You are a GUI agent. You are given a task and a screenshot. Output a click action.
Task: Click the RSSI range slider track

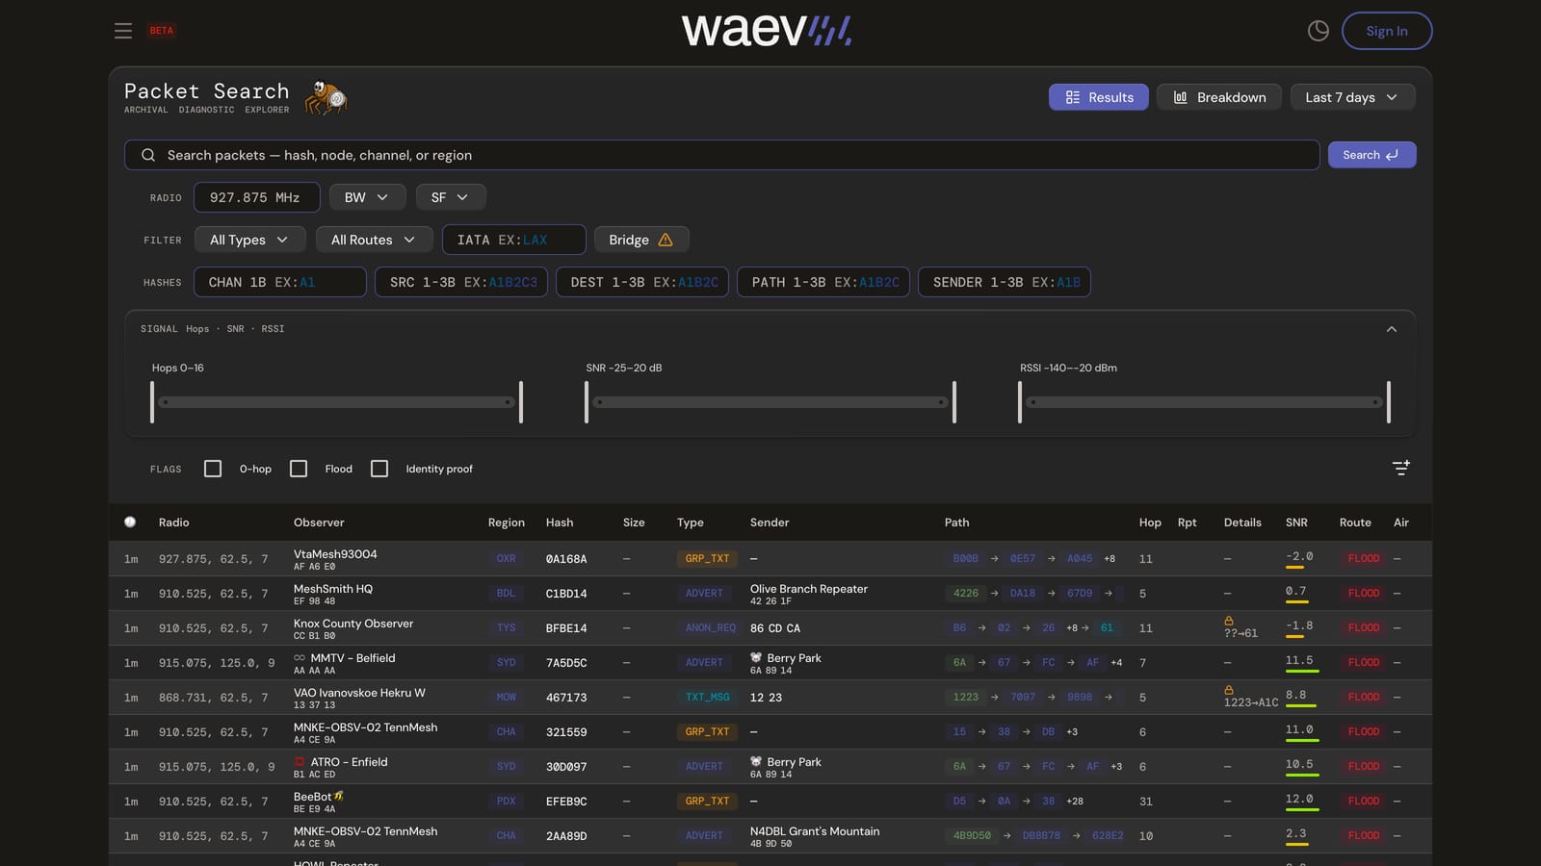(x=1204, y=402)
